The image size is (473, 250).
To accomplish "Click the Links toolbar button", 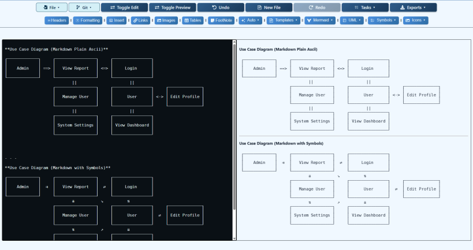I will click(140, 20).
